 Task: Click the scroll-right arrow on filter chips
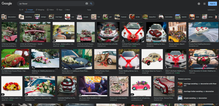218,17
